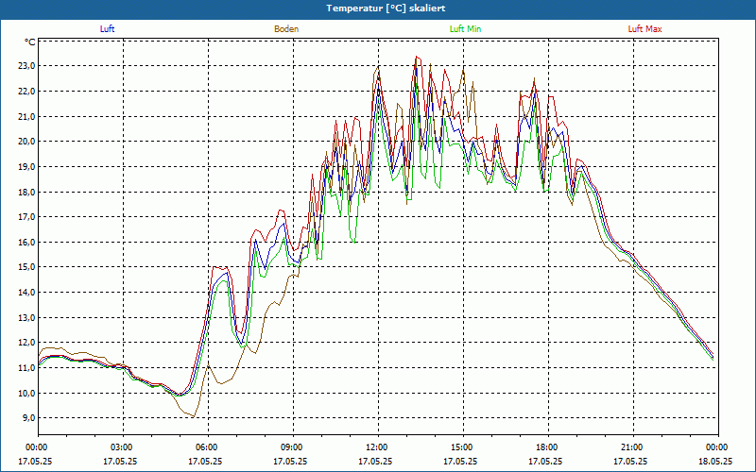Viewport: 756px width, 472px height.
Task: Click the 15,0 y-axis value
Action: [26, 267]
